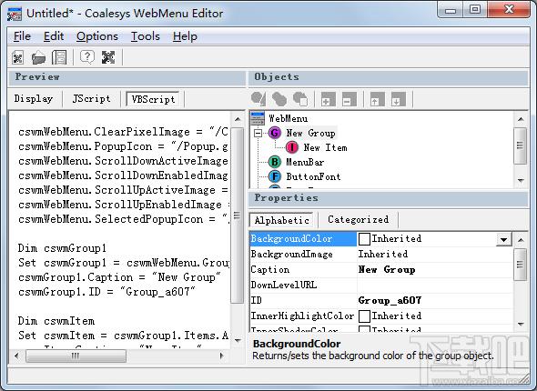Select the Alphabetic properties tab
537x391 pixels.
click(x=281, y=220)
